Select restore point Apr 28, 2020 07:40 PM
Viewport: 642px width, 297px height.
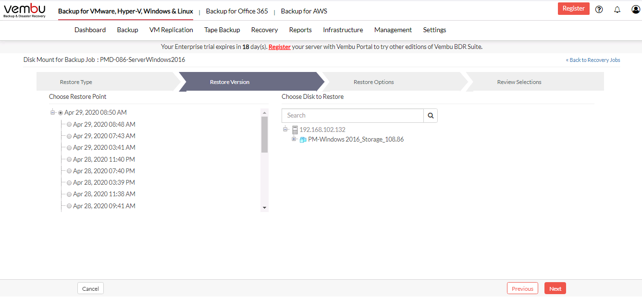(x=69, y=171)
